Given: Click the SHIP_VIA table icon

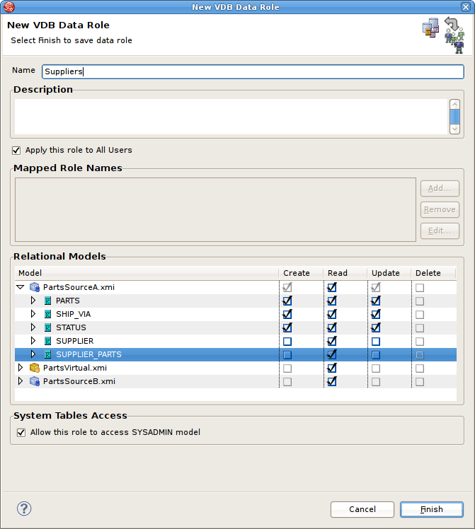Looking at the screenshot, I should (47, 314).
